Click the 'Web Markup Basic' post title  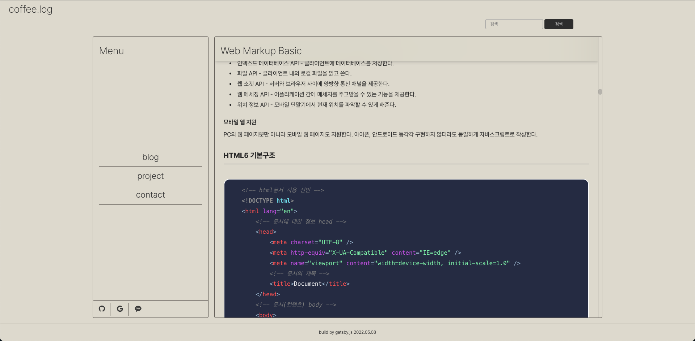[x=261, y=51]
